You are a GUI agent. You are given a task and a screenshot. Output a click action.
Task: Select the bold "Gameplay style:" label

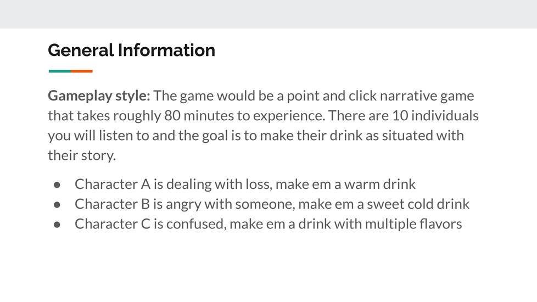tap(99, 96)
